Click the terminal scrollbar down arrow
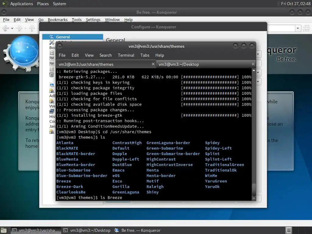 (254, 199)
